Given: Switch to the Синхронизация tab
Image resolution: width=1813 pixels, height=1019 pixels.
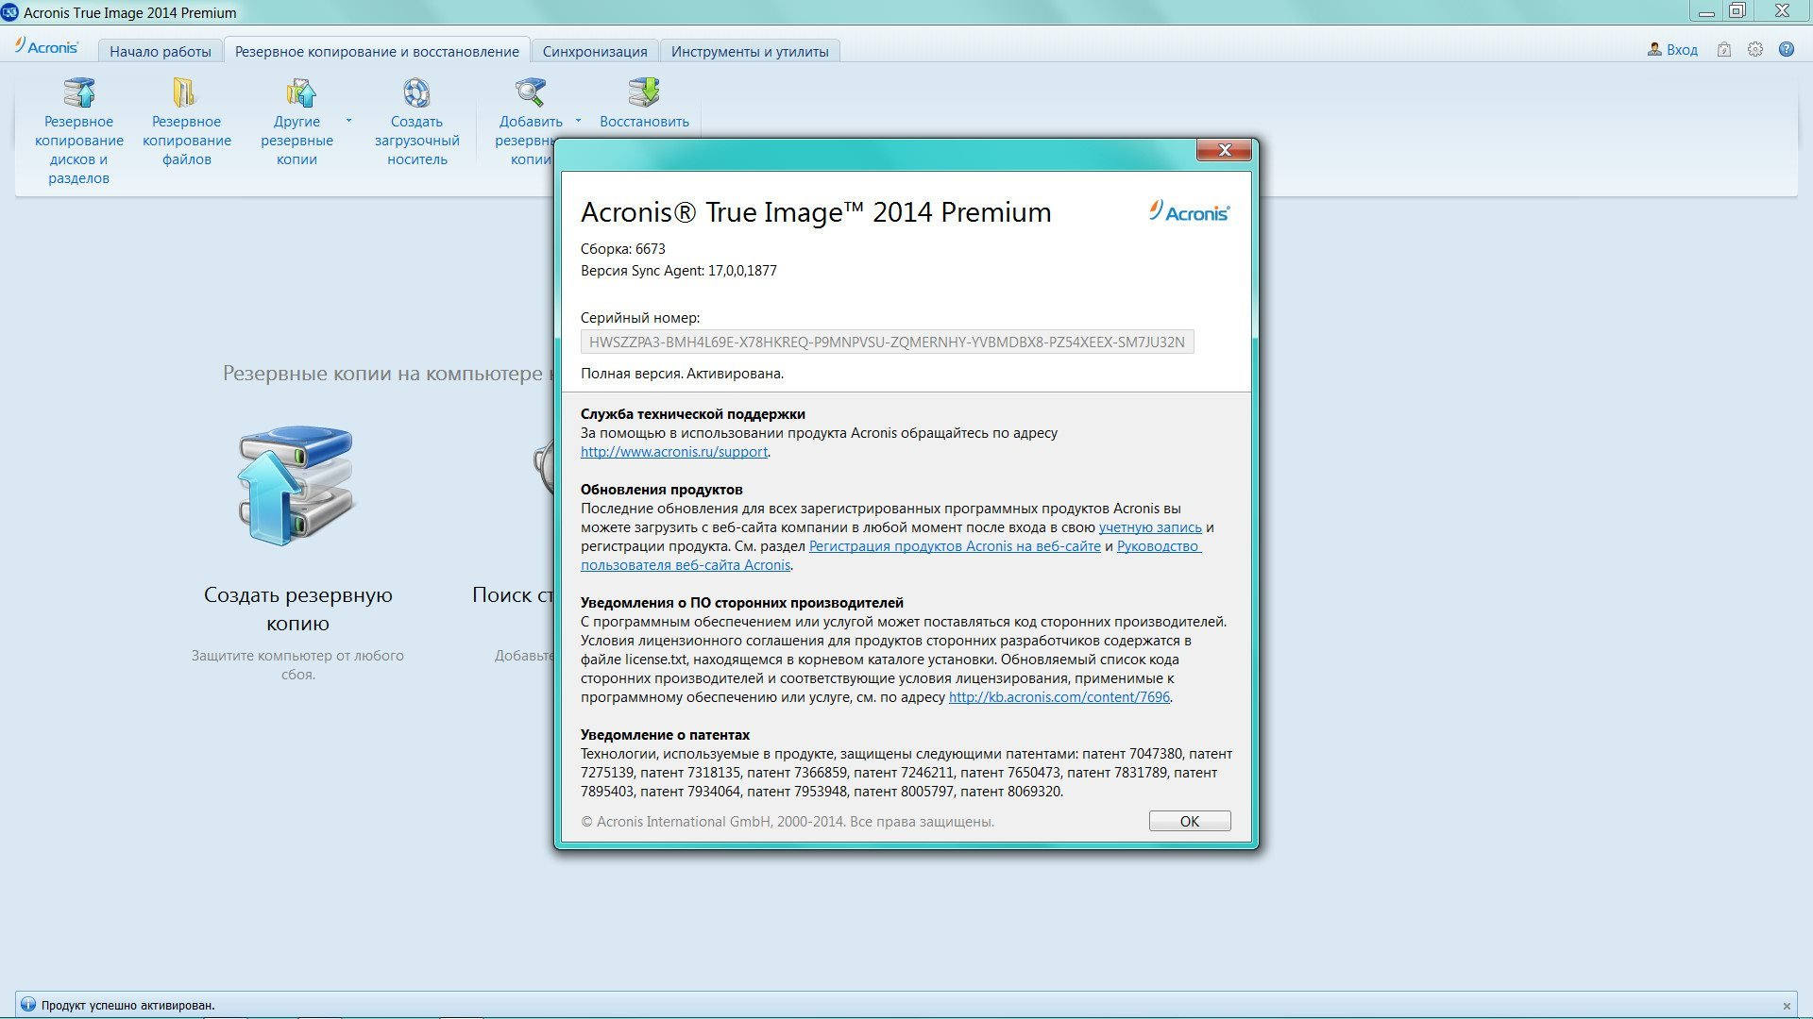Looking at the screenshot, I should click(595, 51).
